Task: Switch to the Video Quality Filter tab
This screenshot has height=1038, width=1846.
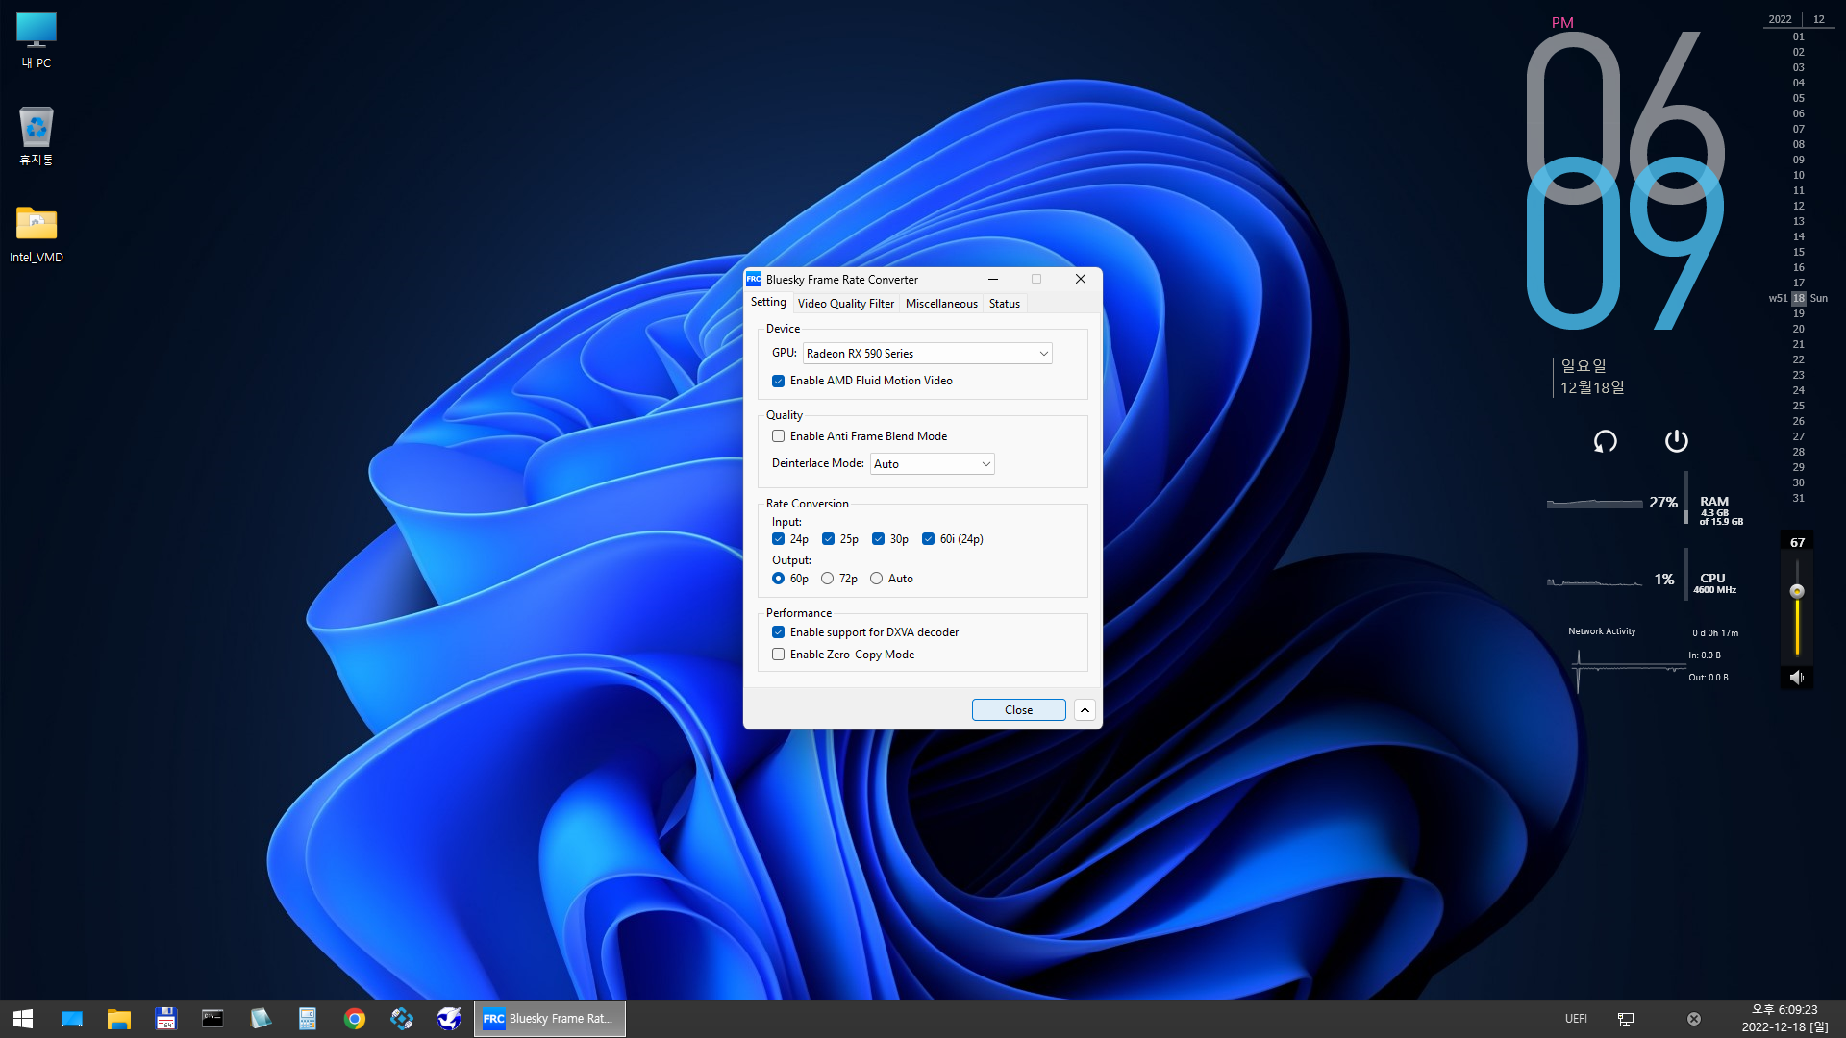Action: click(x=845, y=304)
